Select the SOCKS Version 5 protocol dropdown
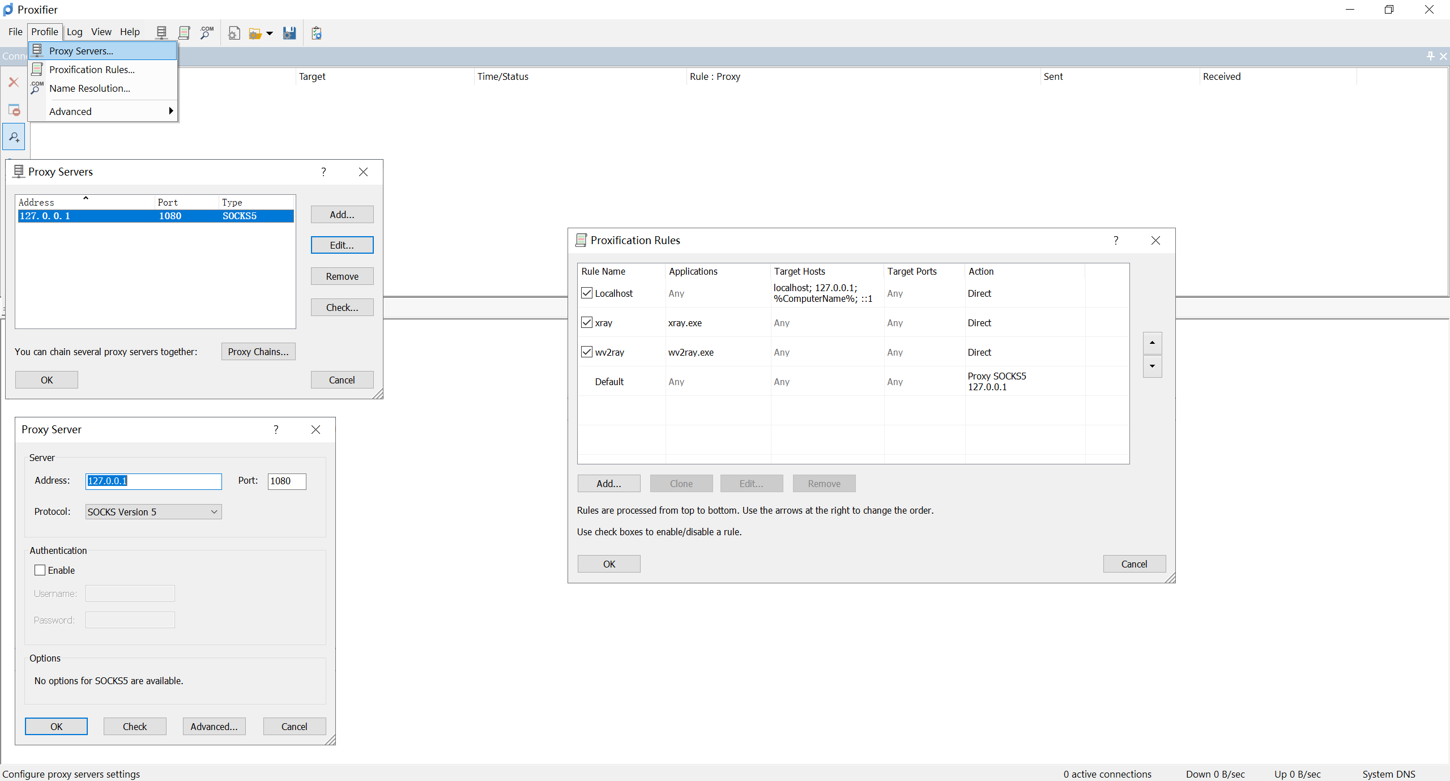 pos(152,511)
